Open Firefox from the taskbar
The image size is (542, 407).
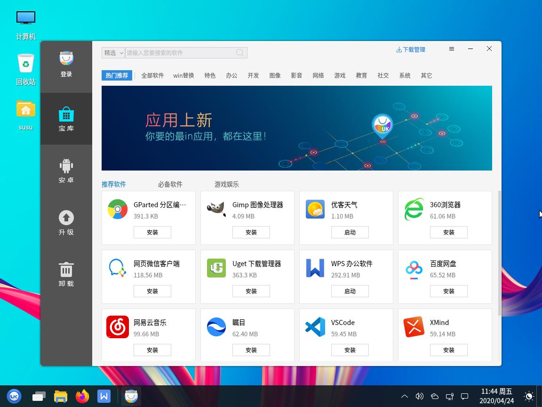click(x=82, y=397)
